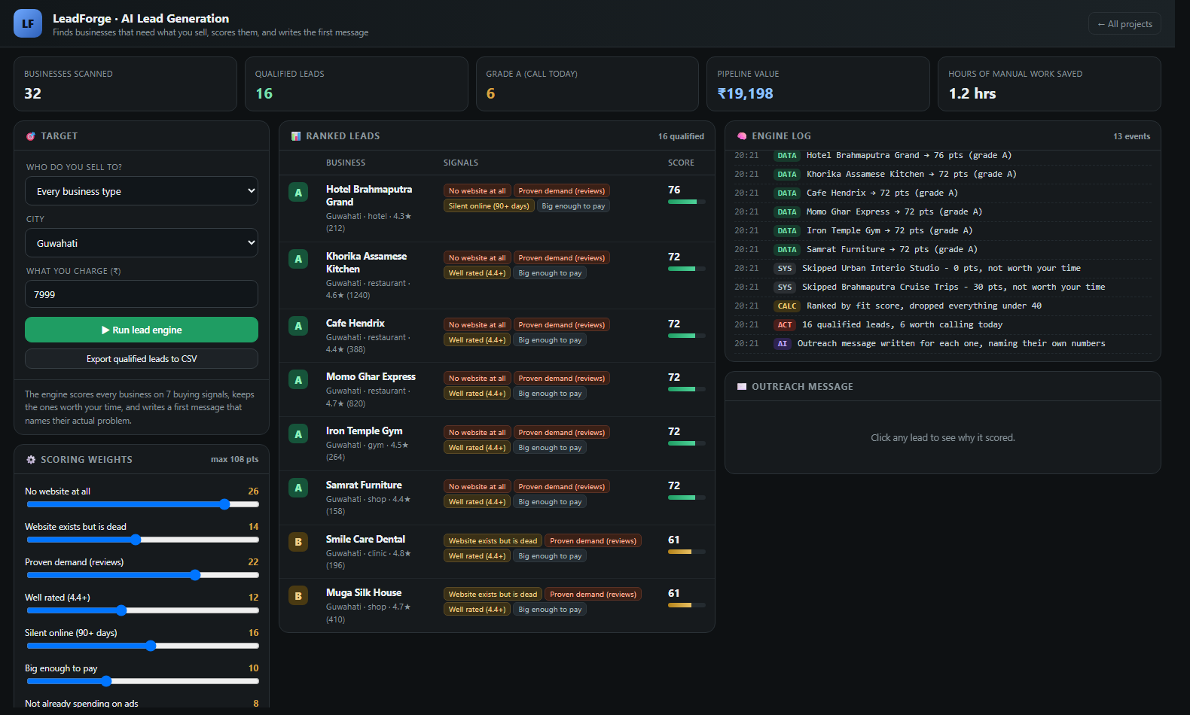Click the CALC tag in engine log

coord(787,306)
